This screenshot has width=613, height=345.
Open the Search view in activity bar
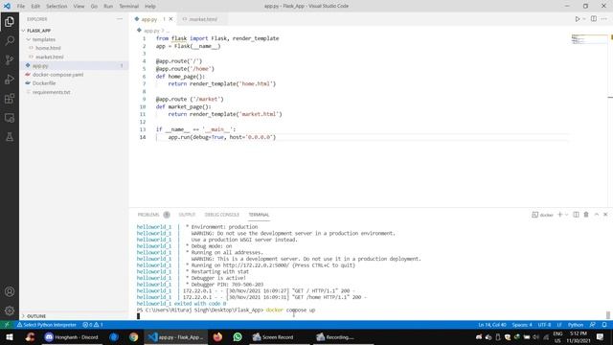click(x=10, y=40)
